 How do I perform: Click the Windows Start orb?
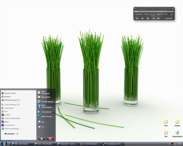[x=4, y=143]
